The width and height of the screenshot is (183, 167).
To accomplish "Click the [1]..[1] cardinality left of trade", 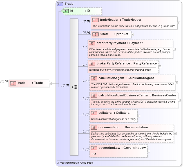I will click(x=4, y=82).
